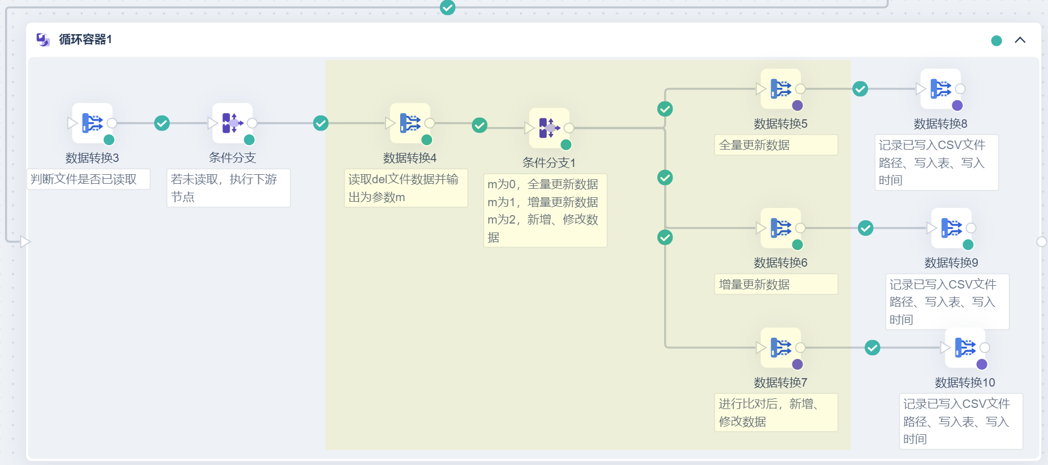The width and height of the screenshot is (1048, 465).
Task: Click the 数据转换5 node label
Action: click(x=781, y=124)
